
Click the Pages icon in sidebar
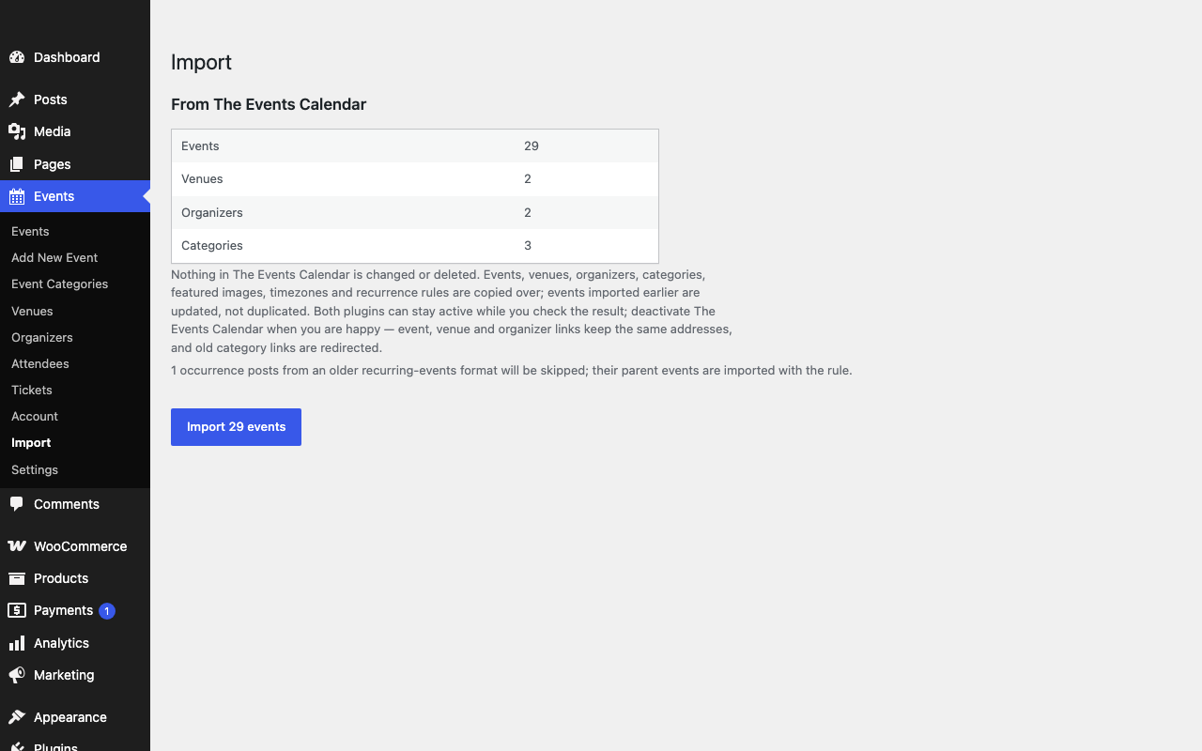[x=17, y=164]
